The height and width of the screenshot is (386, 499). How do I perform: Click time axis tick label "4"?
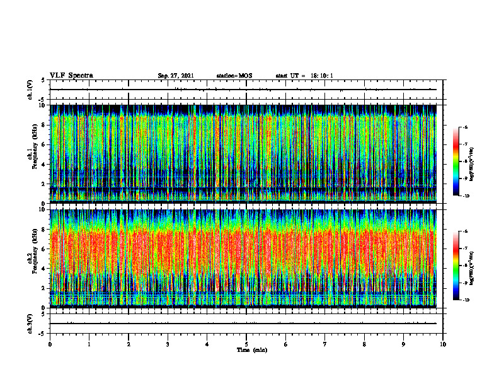207,344
